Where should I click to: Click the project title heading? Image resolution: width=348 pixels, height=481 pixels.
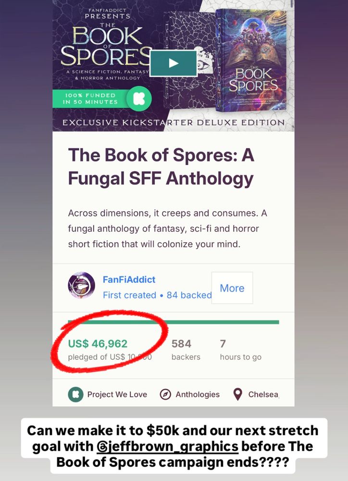(x=162, y=166)
